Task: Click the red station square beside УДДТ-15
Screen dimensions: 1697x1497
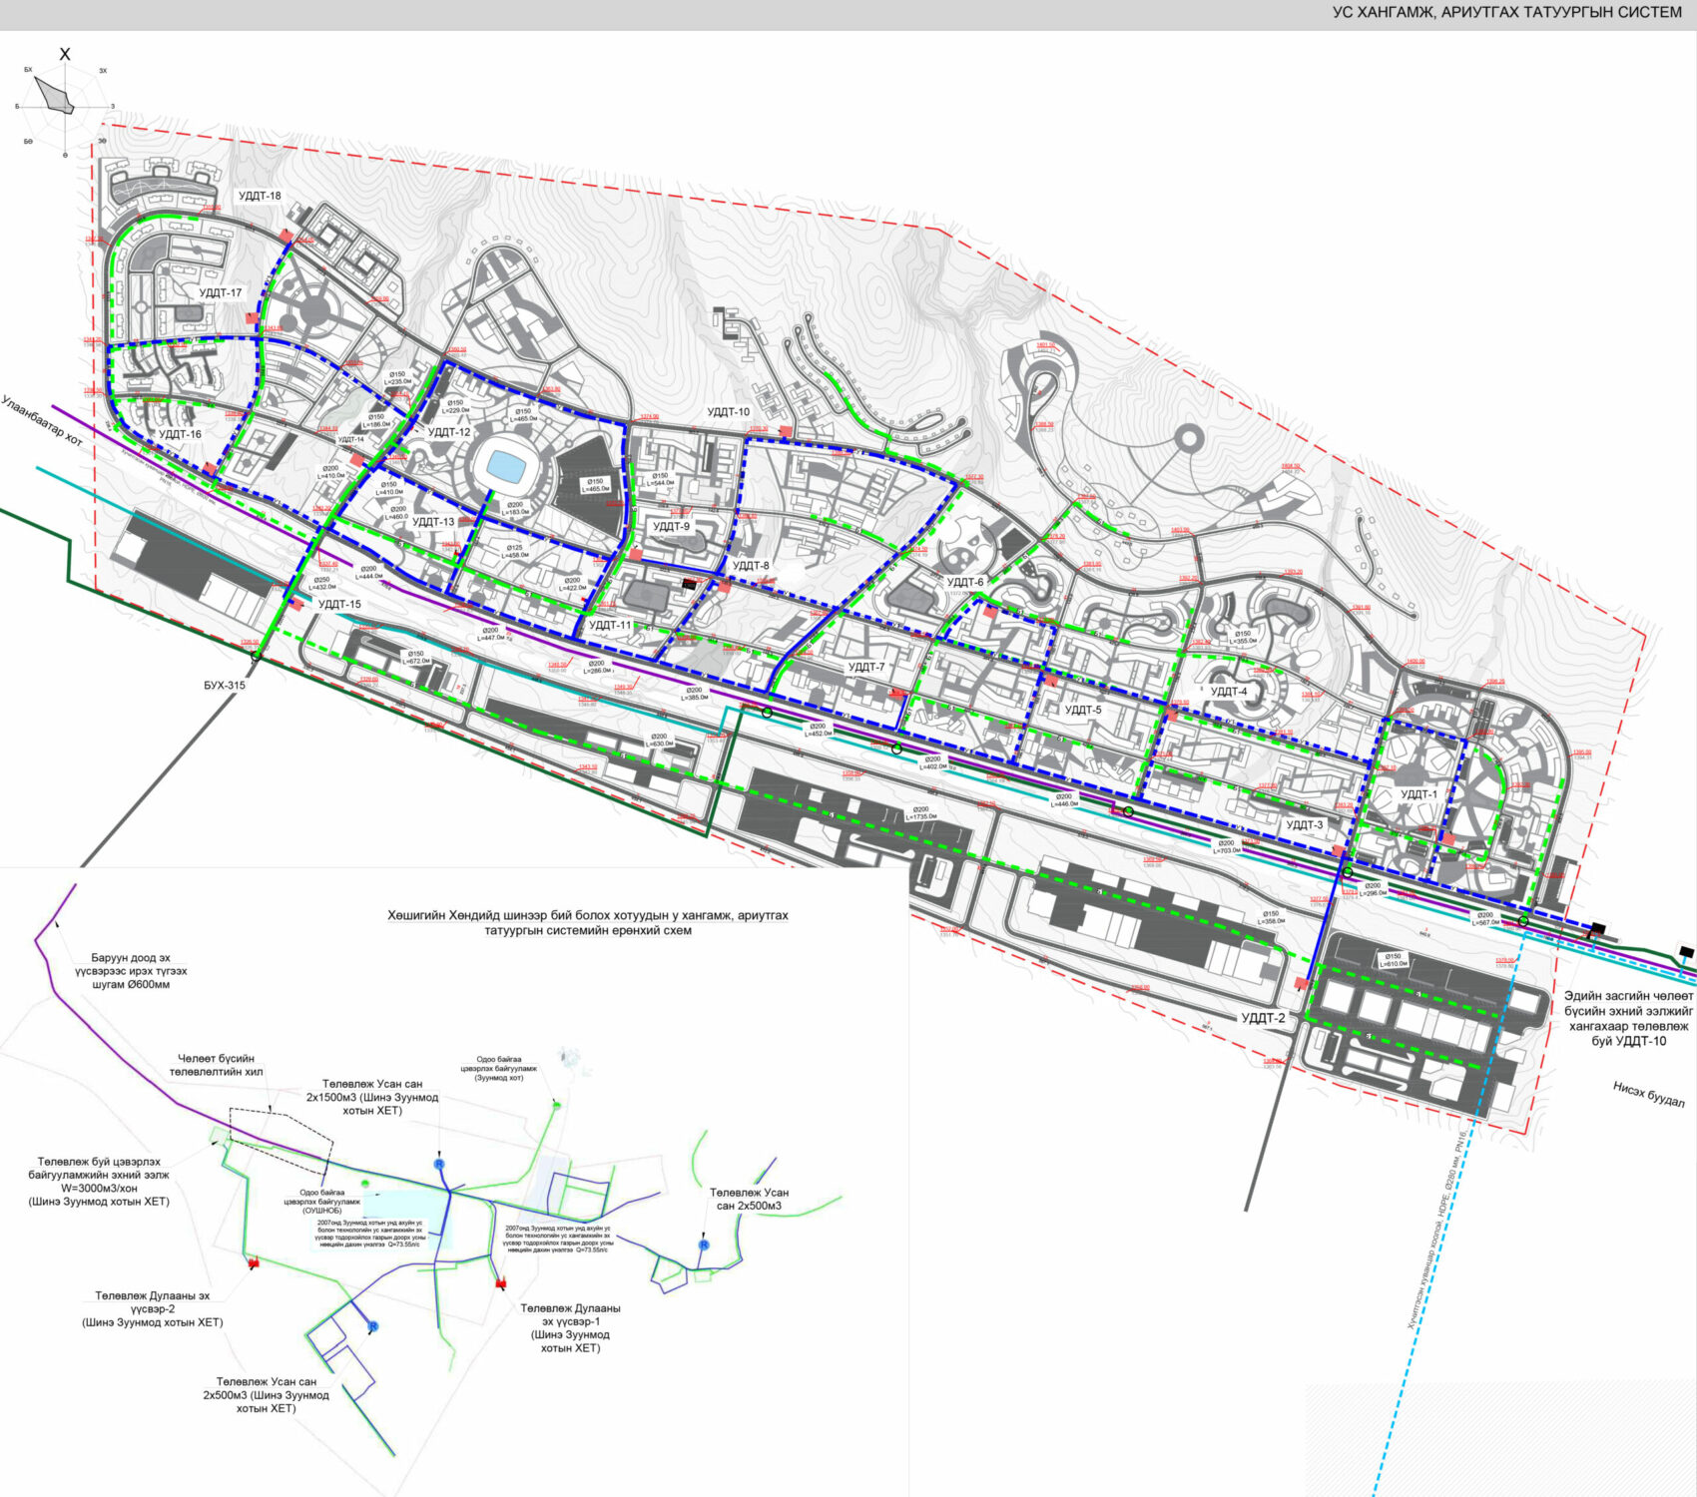Action: pyautogui.click(x=296, y=604)
